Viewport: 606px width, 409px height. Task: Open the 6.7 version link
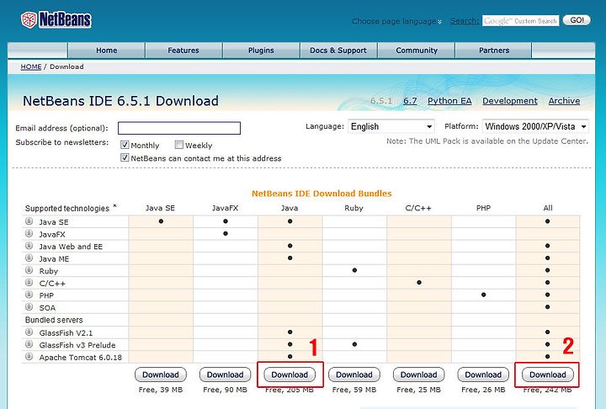[410, 100]
